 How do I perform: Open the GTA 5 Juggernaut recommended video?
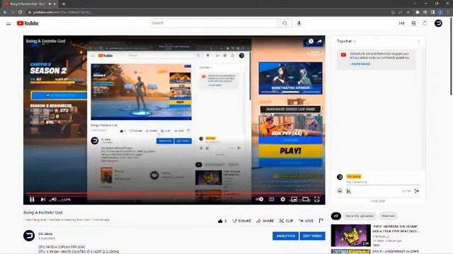point(351,252)
